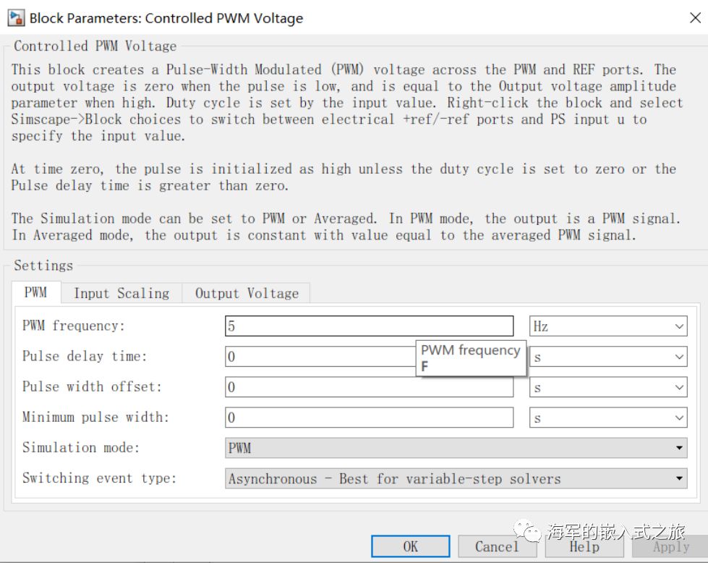Click the Switching event type label

coord(99,478)
